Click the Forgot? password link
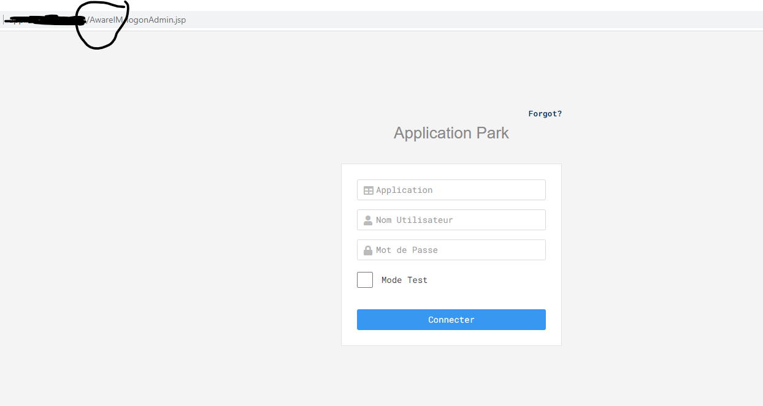763x406 pixels. coord(545,114)
